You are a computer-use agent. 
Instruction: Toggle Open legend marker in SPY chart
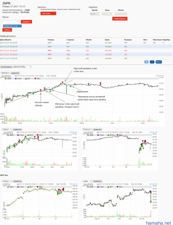(8, 187)
